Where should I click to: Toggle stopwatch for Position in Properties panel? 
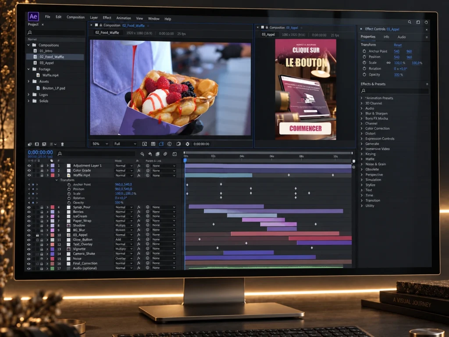364,57
